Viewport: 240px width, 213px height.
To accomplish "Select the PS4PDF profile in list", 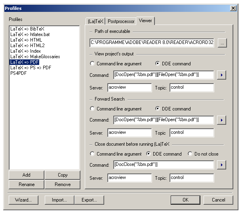I will click(19, 73).
